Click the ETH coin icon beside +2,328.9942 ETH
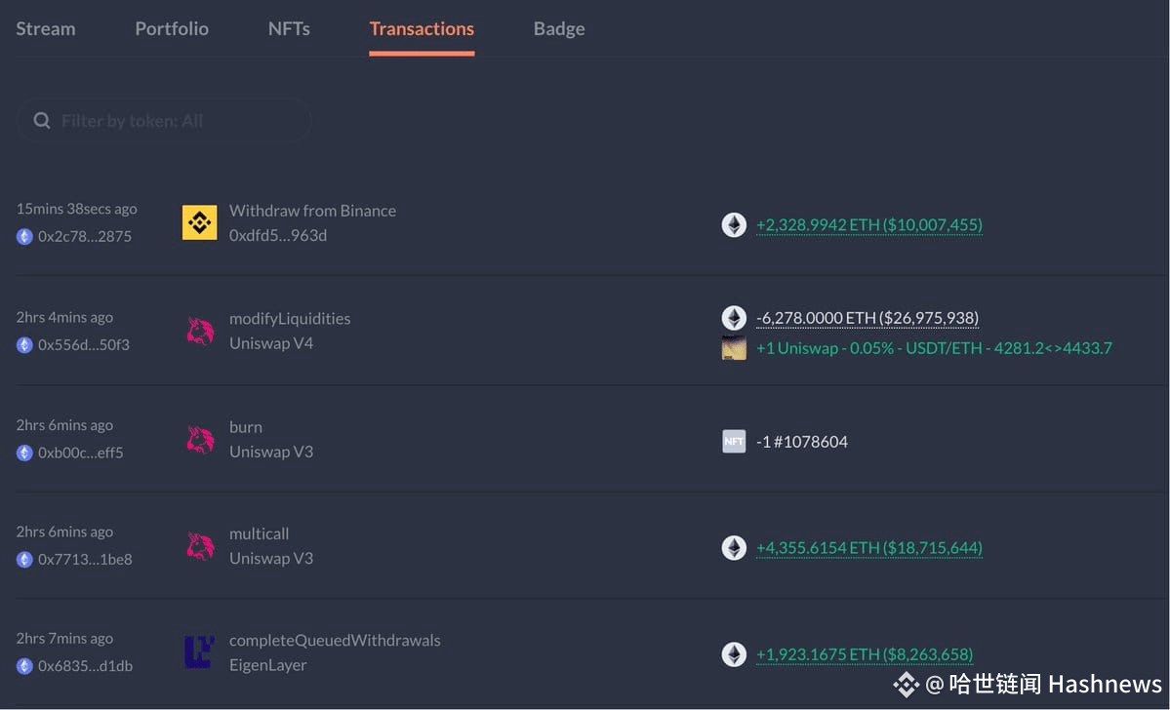Viewport: 1170px width, 710px height. (734, 224)
